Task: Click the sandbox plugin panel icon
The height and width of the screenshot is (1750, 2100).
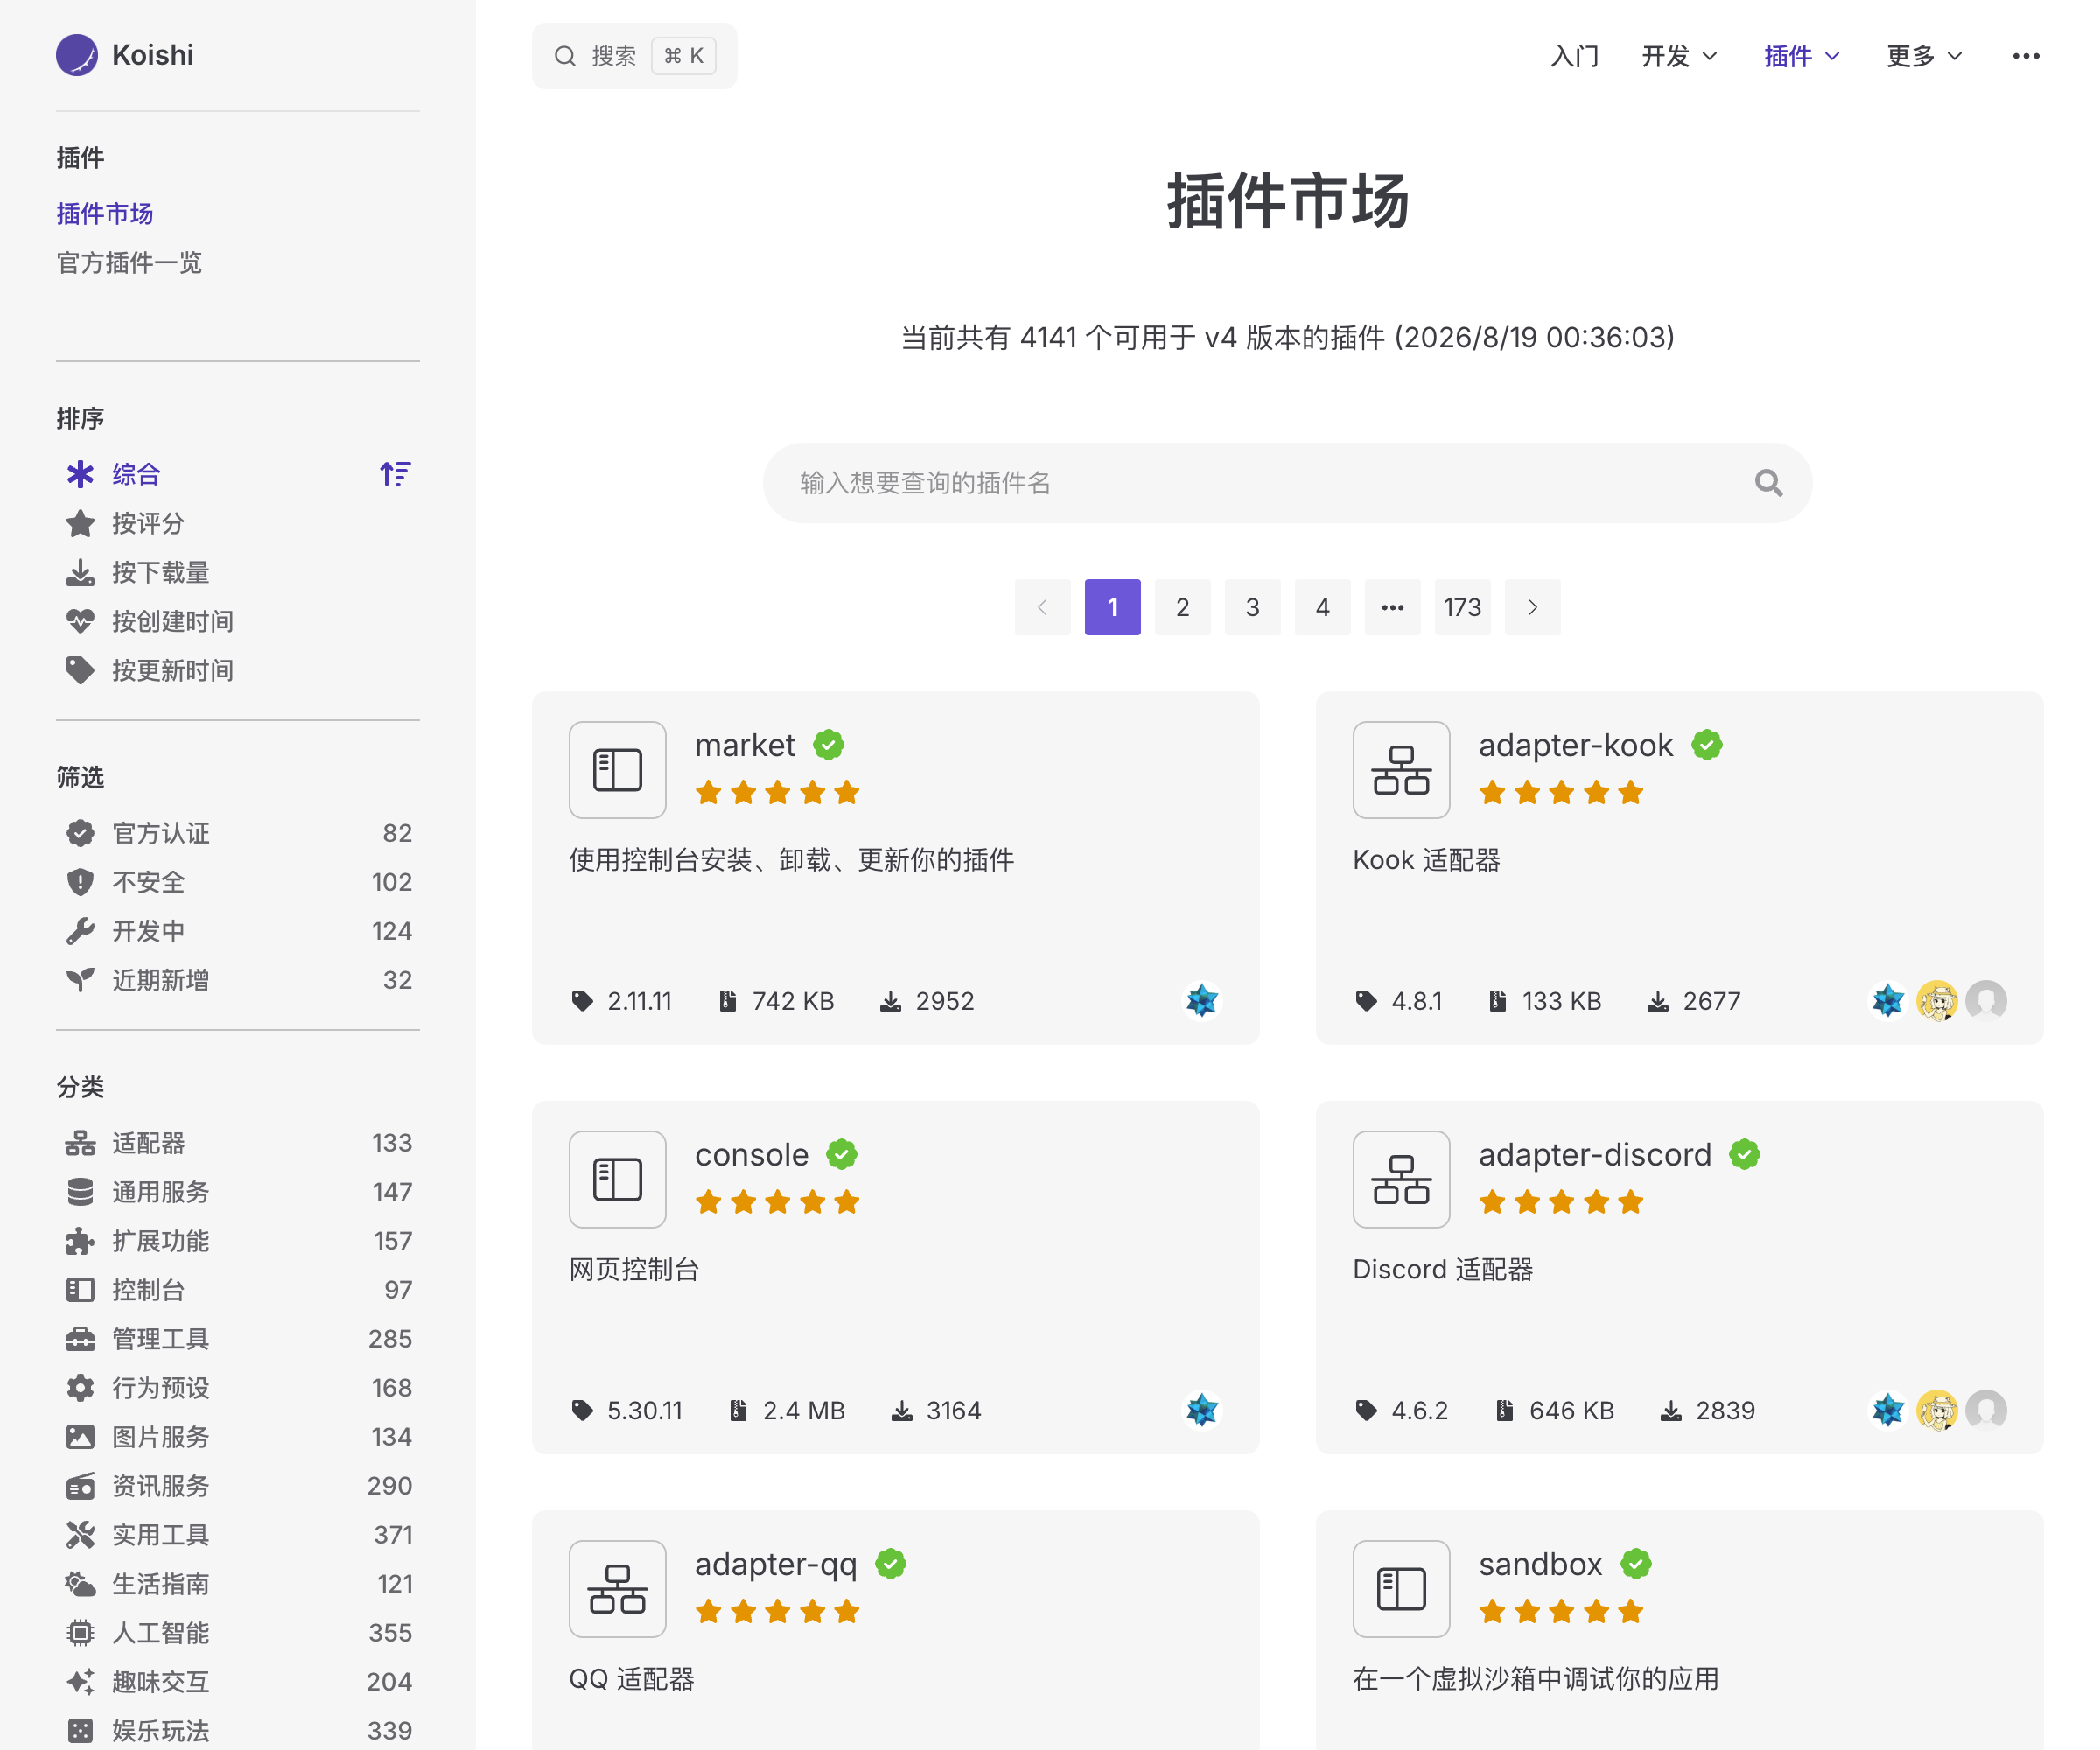Action: [x=1401, y=1589]
